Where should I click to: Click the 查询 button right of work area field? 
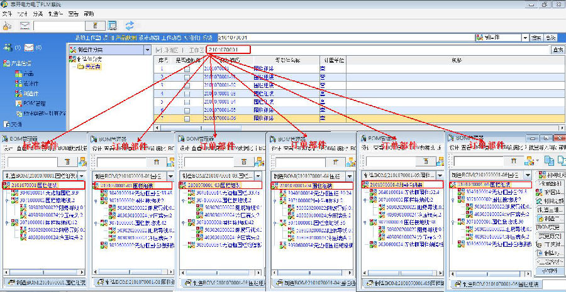coord(557,50)
